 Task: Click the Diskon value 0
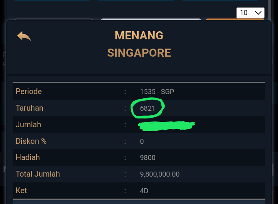pyautogui.click(x=142, y=142)
